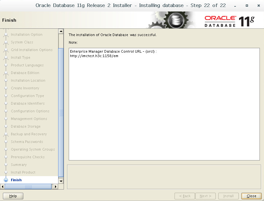Select the Management Options step
Image resolution: width=264 pixels, height=201 pixels.
click(x=29, y=119)
